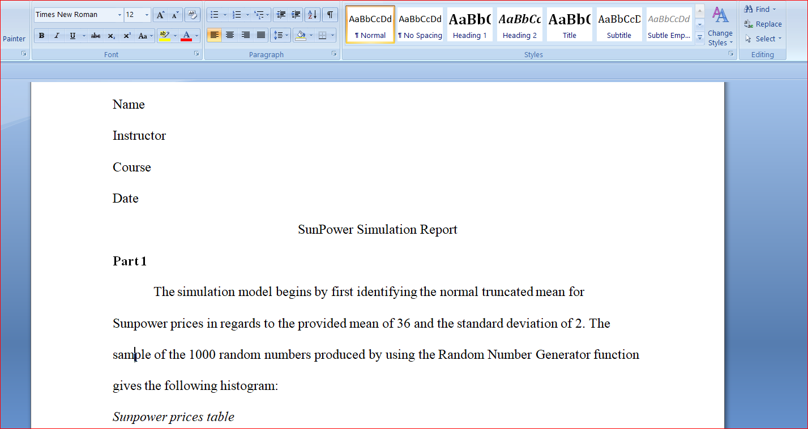Open the Clipboard dialog launcher

(x=24, y=54)
